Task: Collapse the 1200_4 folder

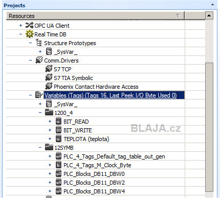Action: (40, 112)
